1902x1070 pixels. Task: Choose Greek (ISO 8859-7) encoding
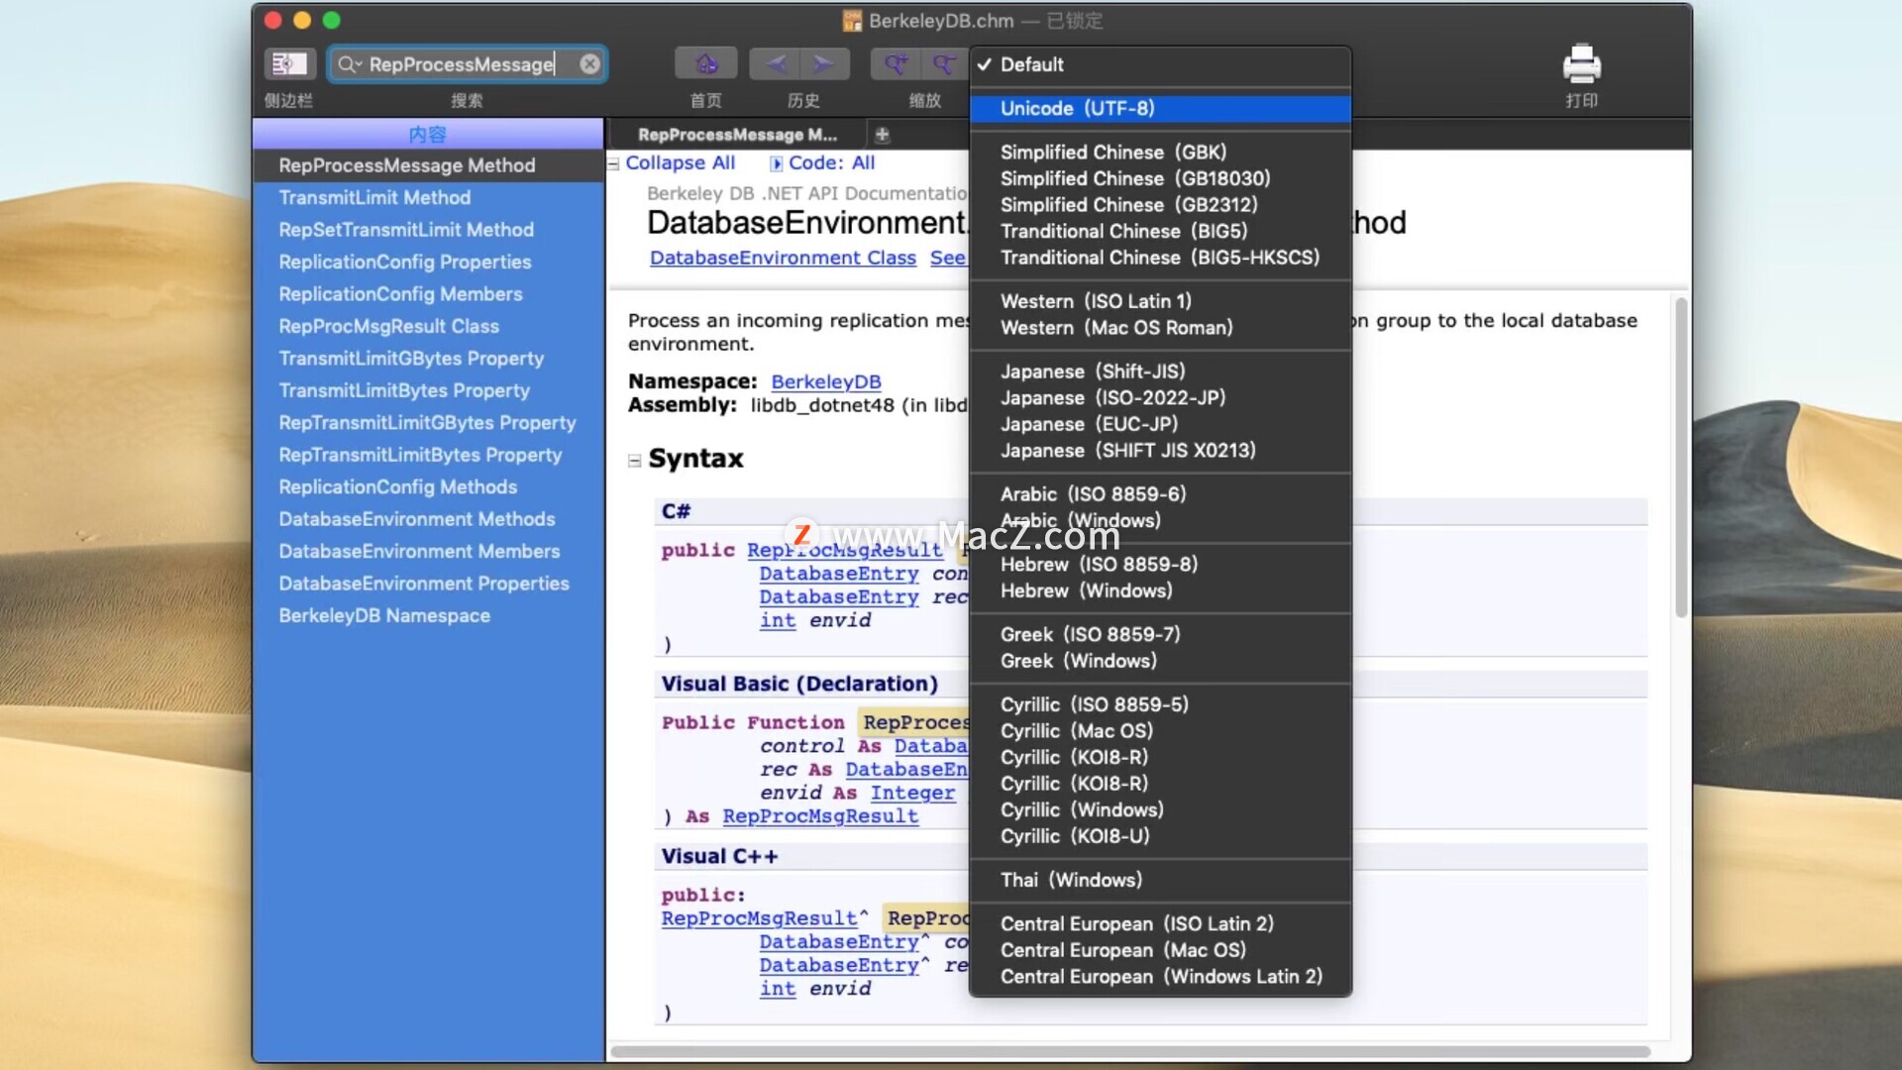1160,634
